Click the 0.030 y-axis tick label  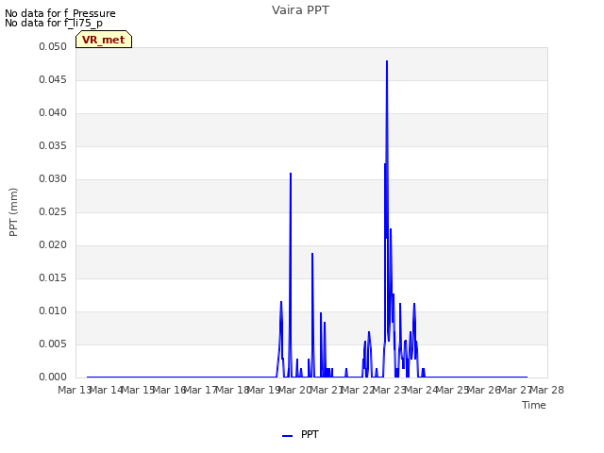[x=53, y=179]
